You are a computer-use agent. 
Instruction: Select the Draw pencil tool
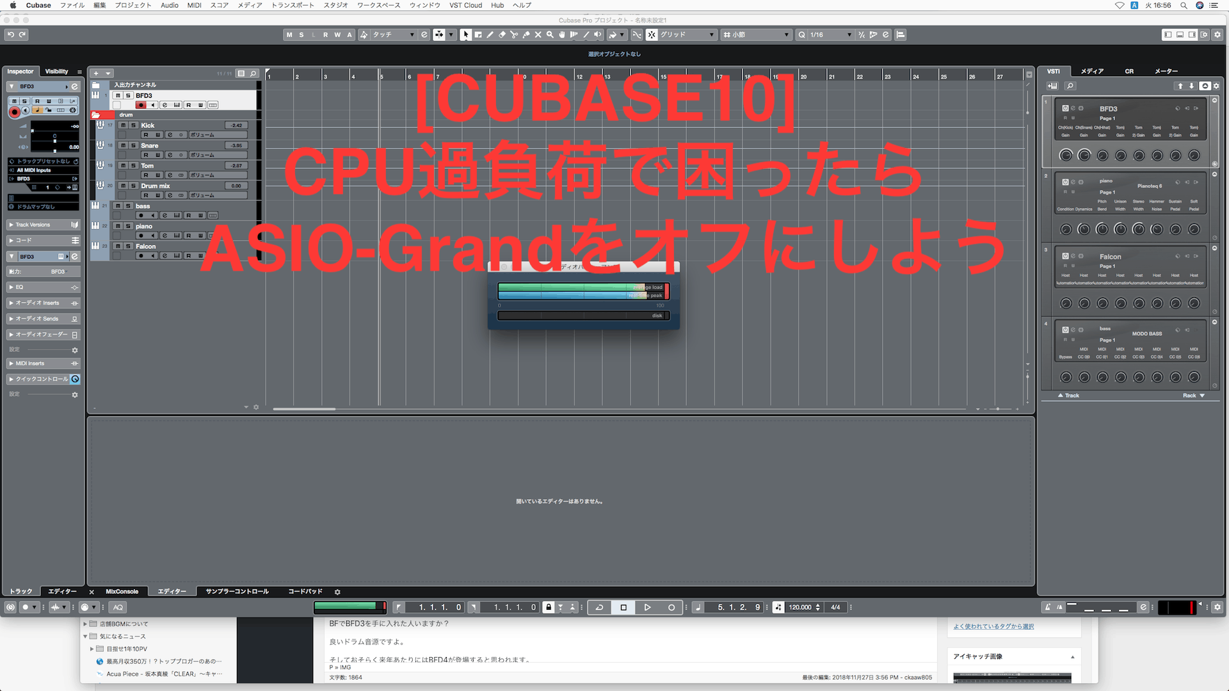pos(490,35)
